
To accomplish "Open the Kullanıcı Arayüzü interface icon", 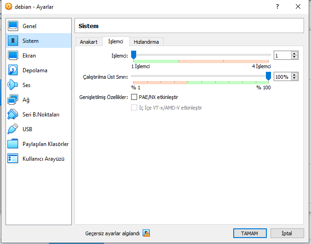I will click(13, 158).
